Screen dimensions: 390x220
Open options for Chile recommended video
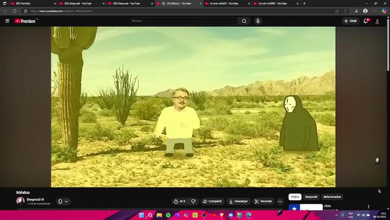pyautogui.click(x=368, y=207)
